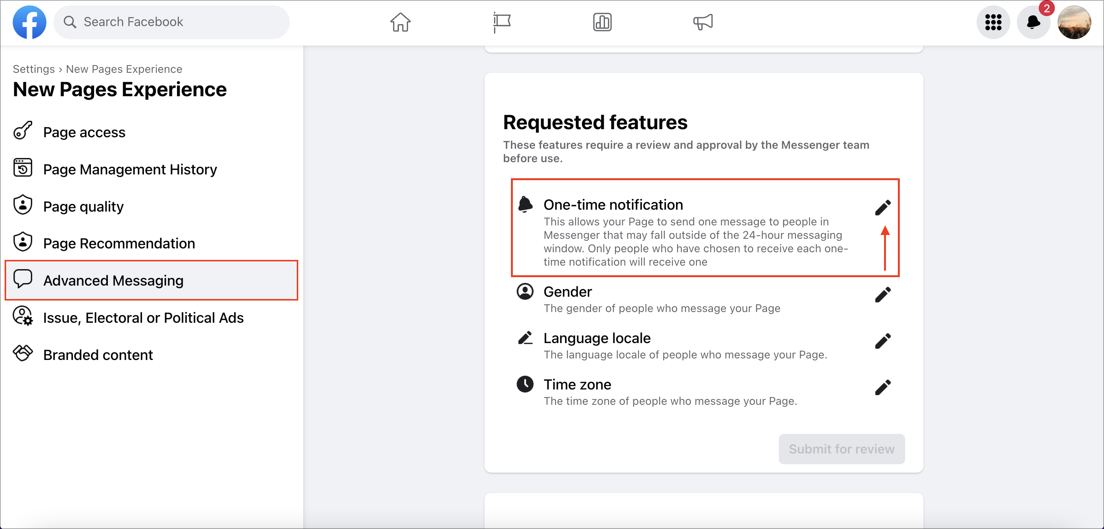The width and height of the screenshot is (1104, 529).
Task: Click the pencil icon for Language locale
Action: 883,341
